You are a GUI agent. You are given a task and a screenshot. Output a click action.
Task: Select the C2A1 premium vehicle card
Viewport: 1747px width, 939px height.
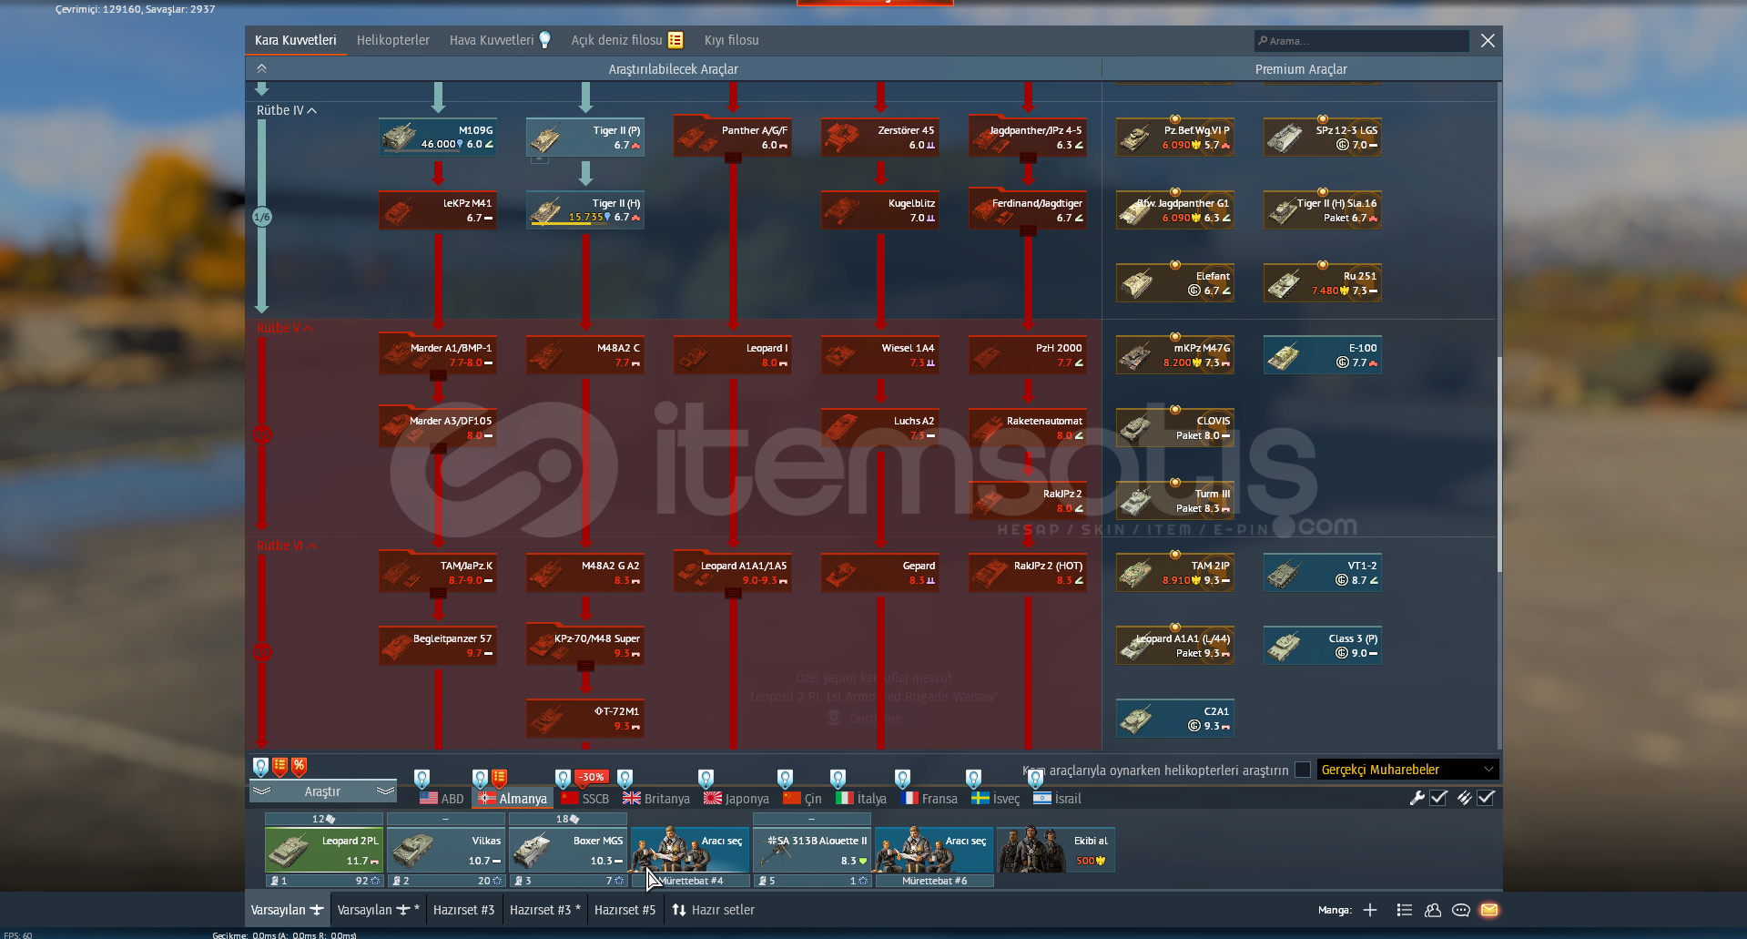[1175, 719]
